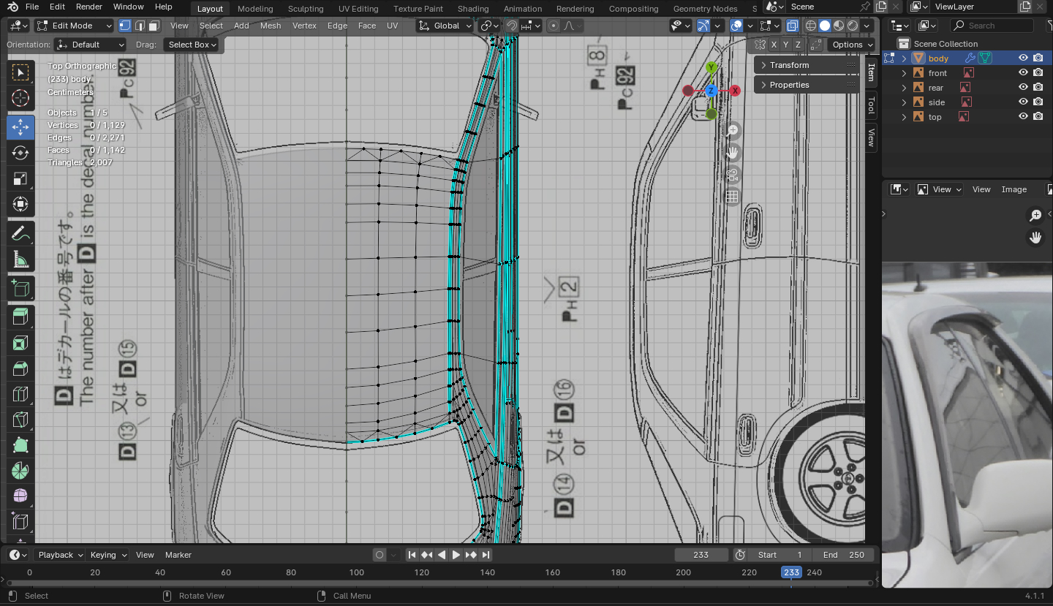Open the Edit Mode dropdown

pyautogui.click(x=74, y=26)
